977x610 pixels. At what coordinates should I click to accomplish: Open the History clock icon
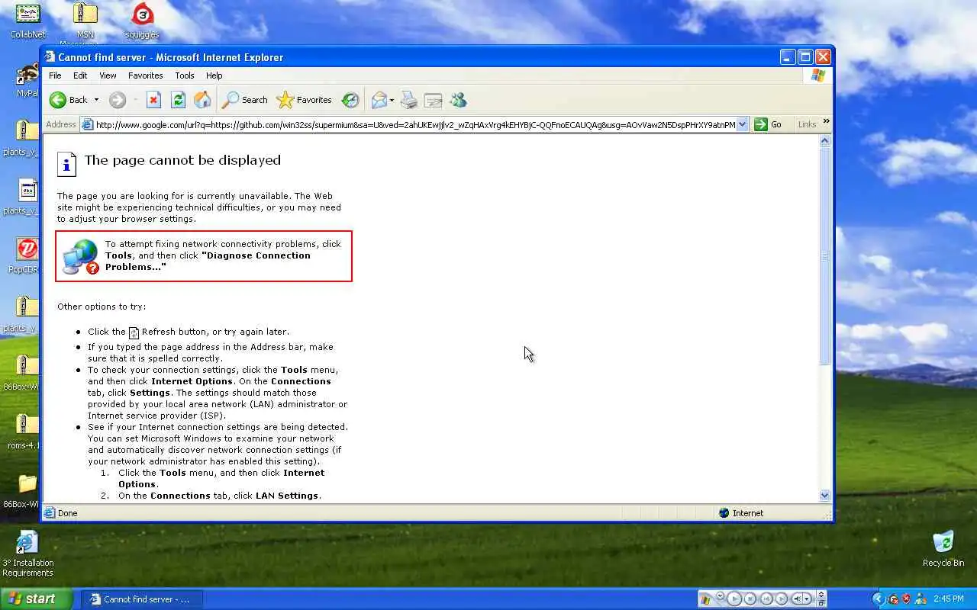coord(350,100)
